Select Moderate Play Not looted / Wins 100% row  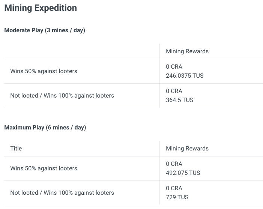(x=134, y=96)
